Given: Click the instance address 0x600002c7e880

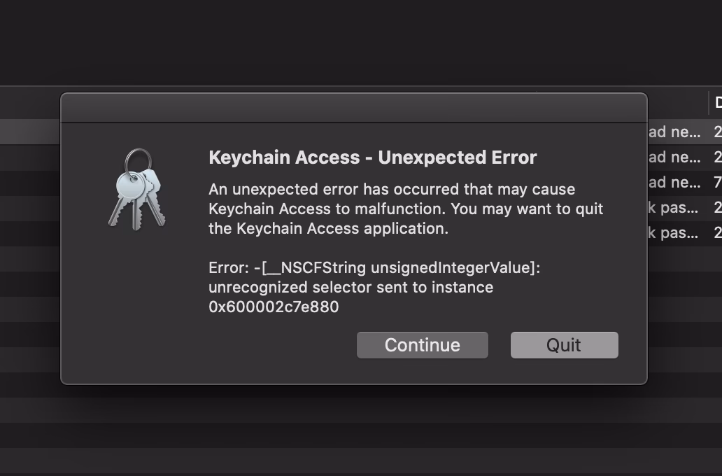Looking at the screenshot, I should click(274, 306).
